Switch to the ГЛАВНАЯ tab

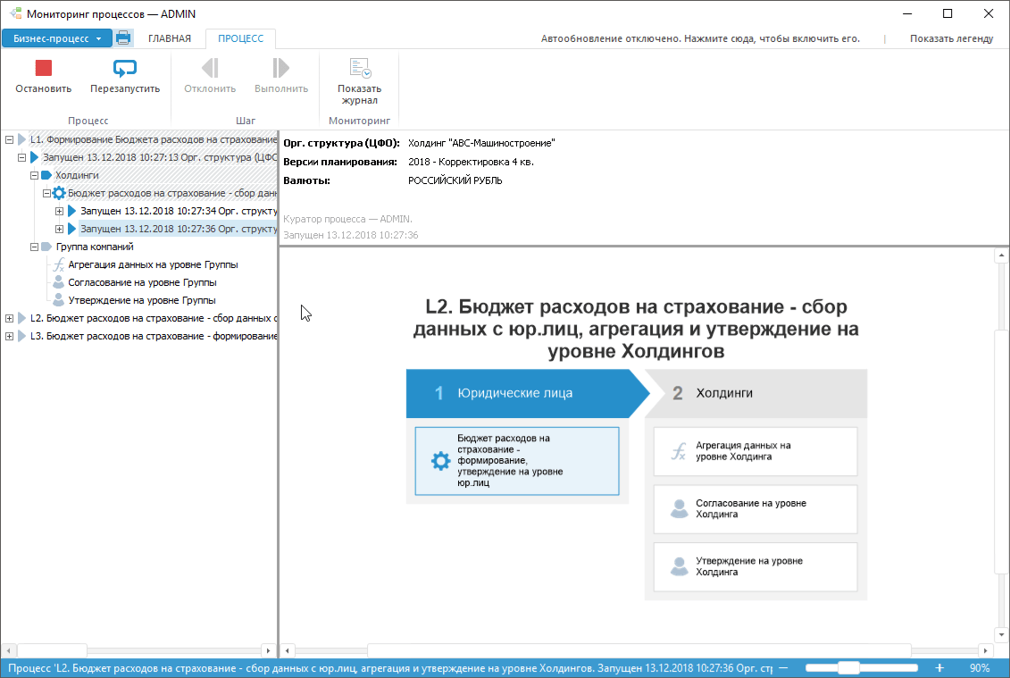pos(170,38)
